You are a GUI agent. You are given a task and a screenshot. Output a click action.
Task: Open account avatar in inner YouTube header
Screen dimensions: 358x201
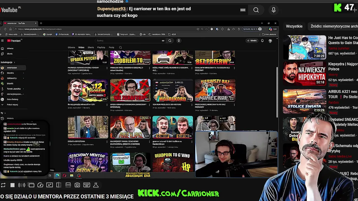[x=270, y=41]
